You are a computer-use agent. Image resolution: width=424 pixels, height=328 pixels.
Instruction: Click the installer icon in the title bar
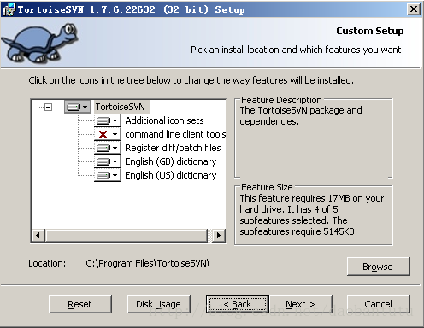pos(8,9)
